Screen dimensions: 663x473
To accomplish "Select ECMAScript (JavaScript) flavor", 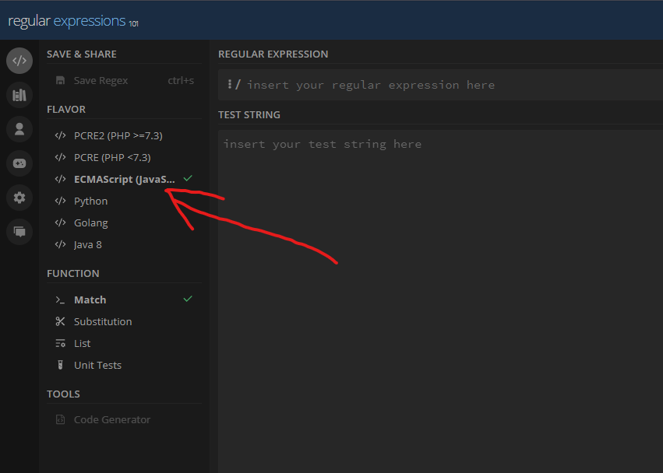I will coord(124,179).
